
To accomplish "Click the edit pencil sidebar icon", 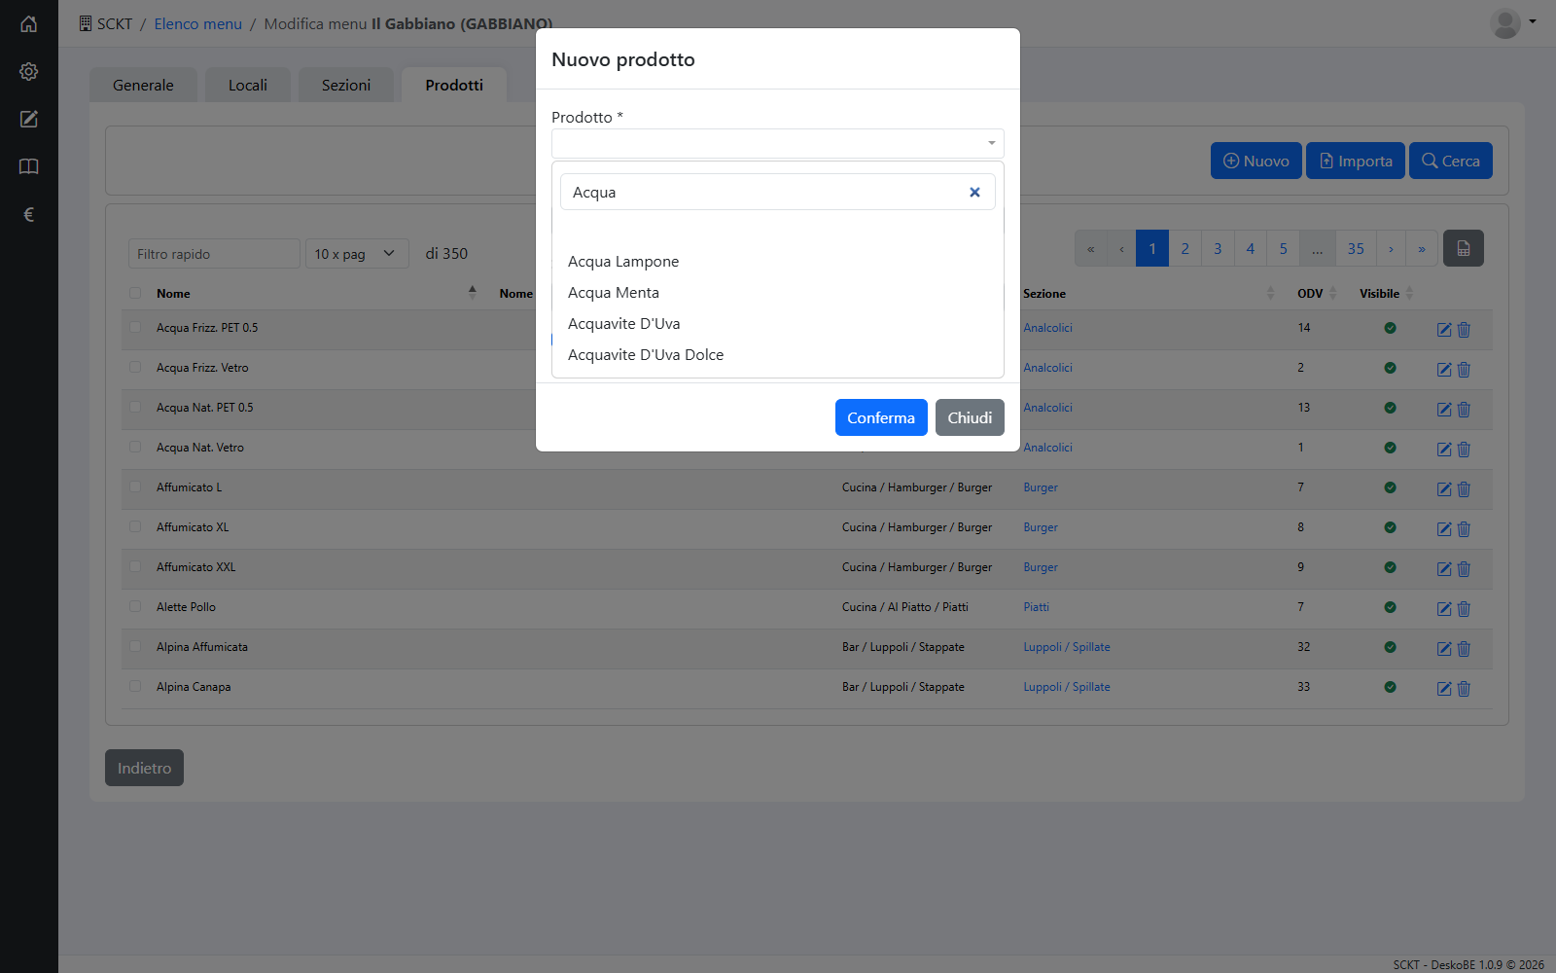I will click(x=29, y=119).
